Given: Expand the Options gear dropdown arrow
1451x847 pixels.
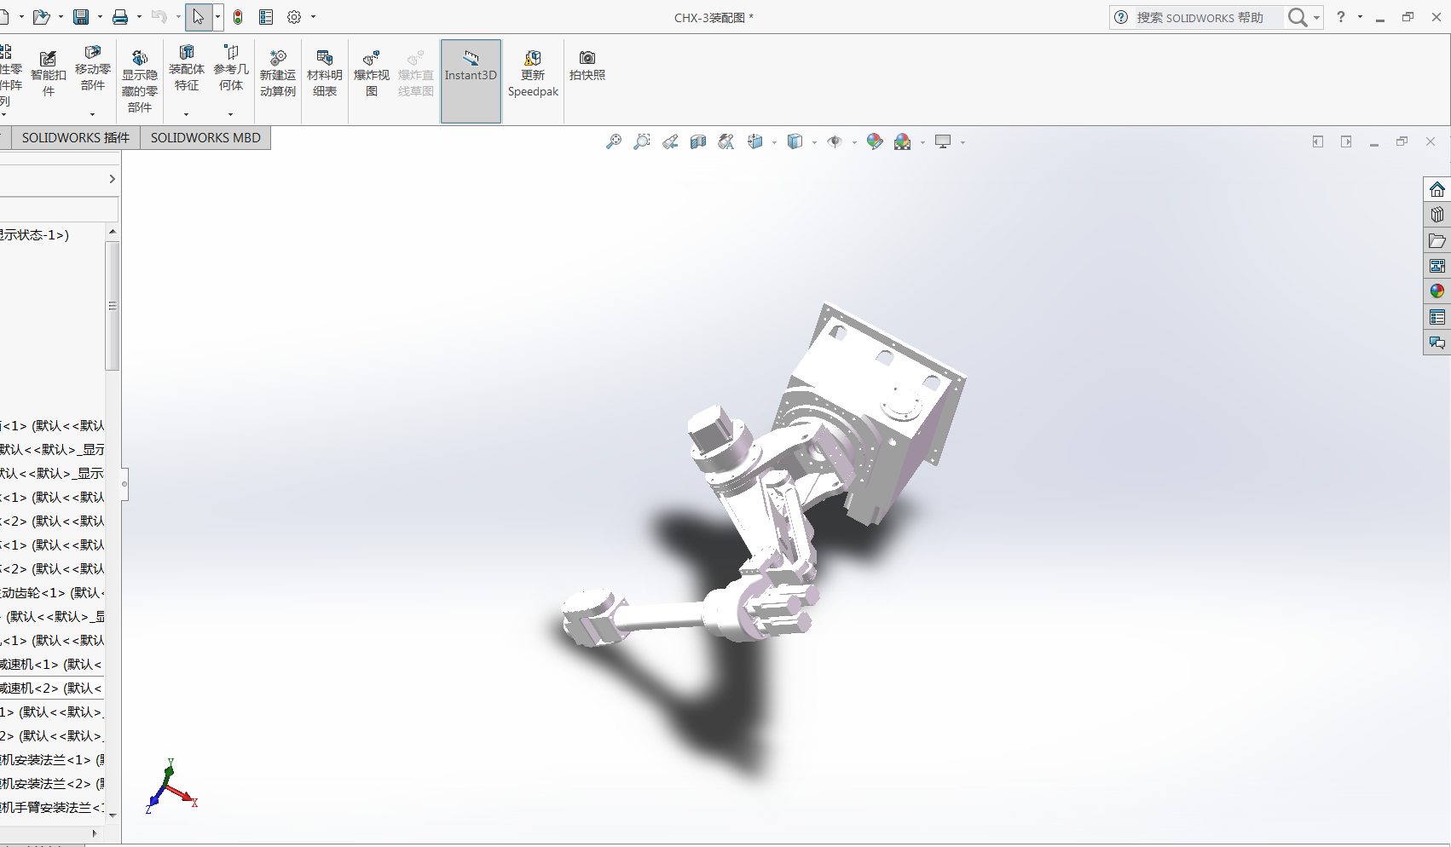Looking at the screenshot, I should (313, 17).
